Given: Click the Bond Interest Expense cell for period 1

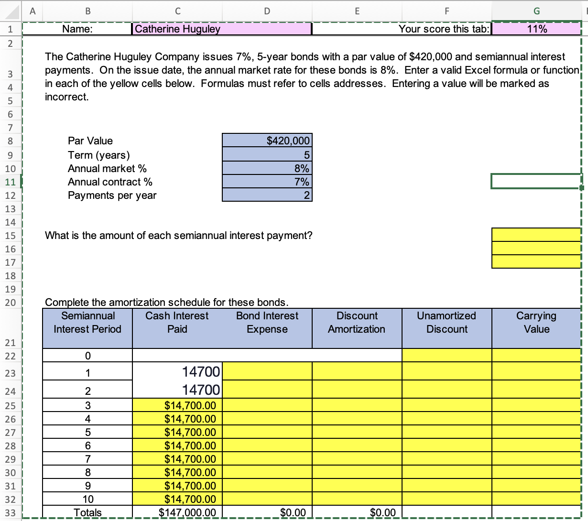Looking at the screenshot, I should tap(267, 371).
